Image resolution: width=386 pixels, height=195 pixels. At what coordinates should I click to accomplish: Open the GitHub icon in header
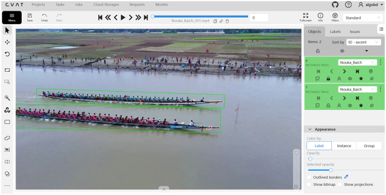click(x=335, y=4)
